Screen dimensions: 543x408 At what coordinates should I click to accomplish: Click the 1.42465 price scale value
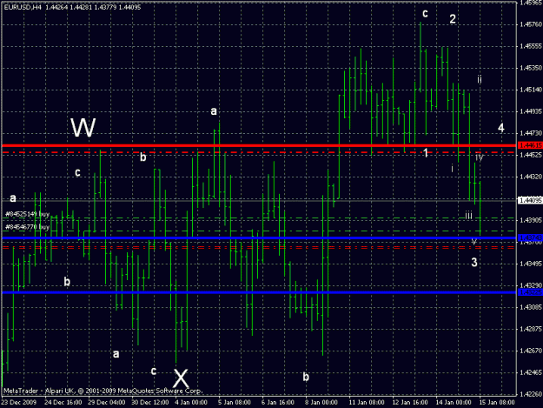click(x=531, y=372)
